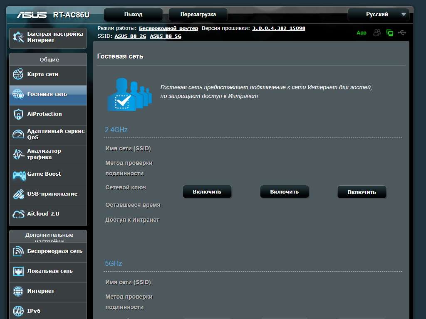This screenshot has width=426, height=319.
Task: Click the Карта сети globe icon
Action: click(x=18, y=74)
